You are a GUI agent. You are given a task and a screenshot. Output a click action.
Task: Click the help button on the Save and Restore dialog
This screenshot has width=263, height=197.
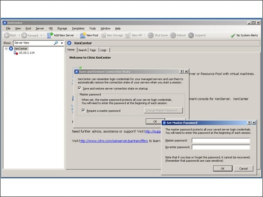182,71
